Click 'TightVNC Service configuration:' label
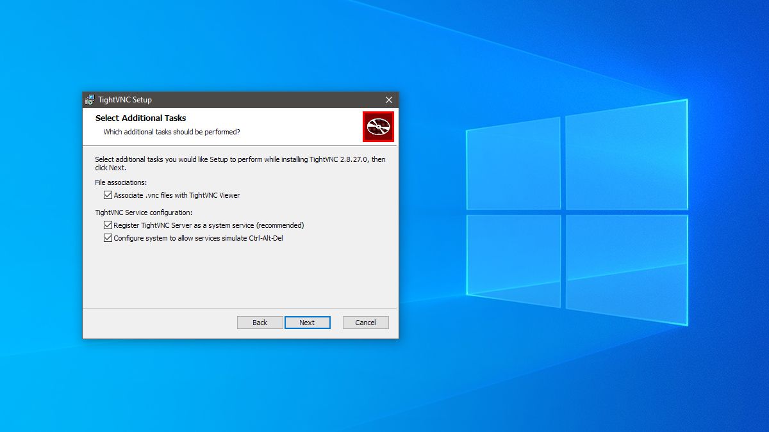Image resolution: width=769 pixels, height=432 pixels. tap(144, 212)
